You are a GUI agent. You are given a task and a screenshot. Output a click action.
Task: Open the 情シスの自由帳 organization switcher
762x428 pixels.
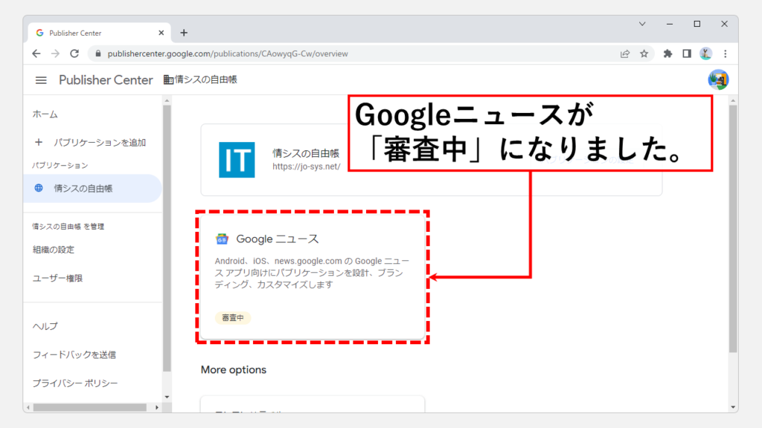click(200, 80)
